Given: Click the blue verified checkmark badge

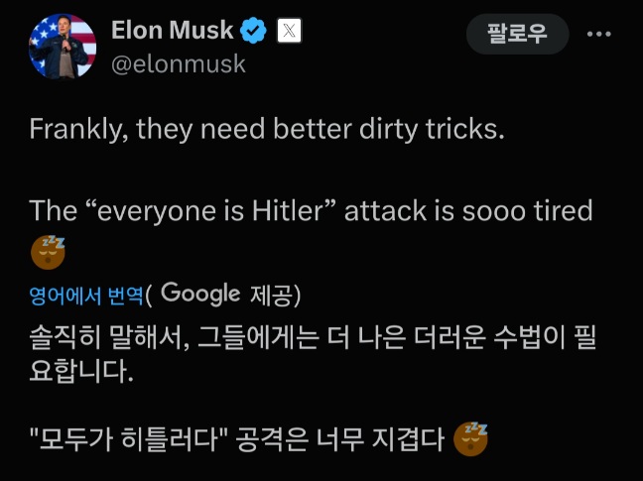Looking at the screenshot, I should click(254, 32).
